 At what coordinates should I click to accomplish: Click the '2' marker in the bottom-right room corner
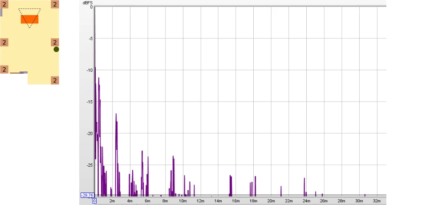pyautogui.click(x=55, y=81)
